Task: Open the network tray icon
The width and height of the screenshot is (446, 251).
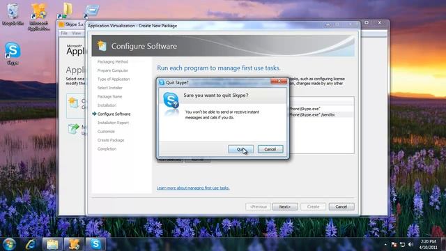Action: (402, 245)
